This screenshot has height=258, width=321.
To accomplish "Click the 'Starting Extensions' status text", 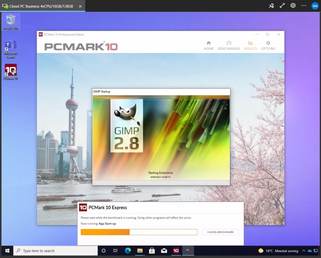I will click(160, 173).
